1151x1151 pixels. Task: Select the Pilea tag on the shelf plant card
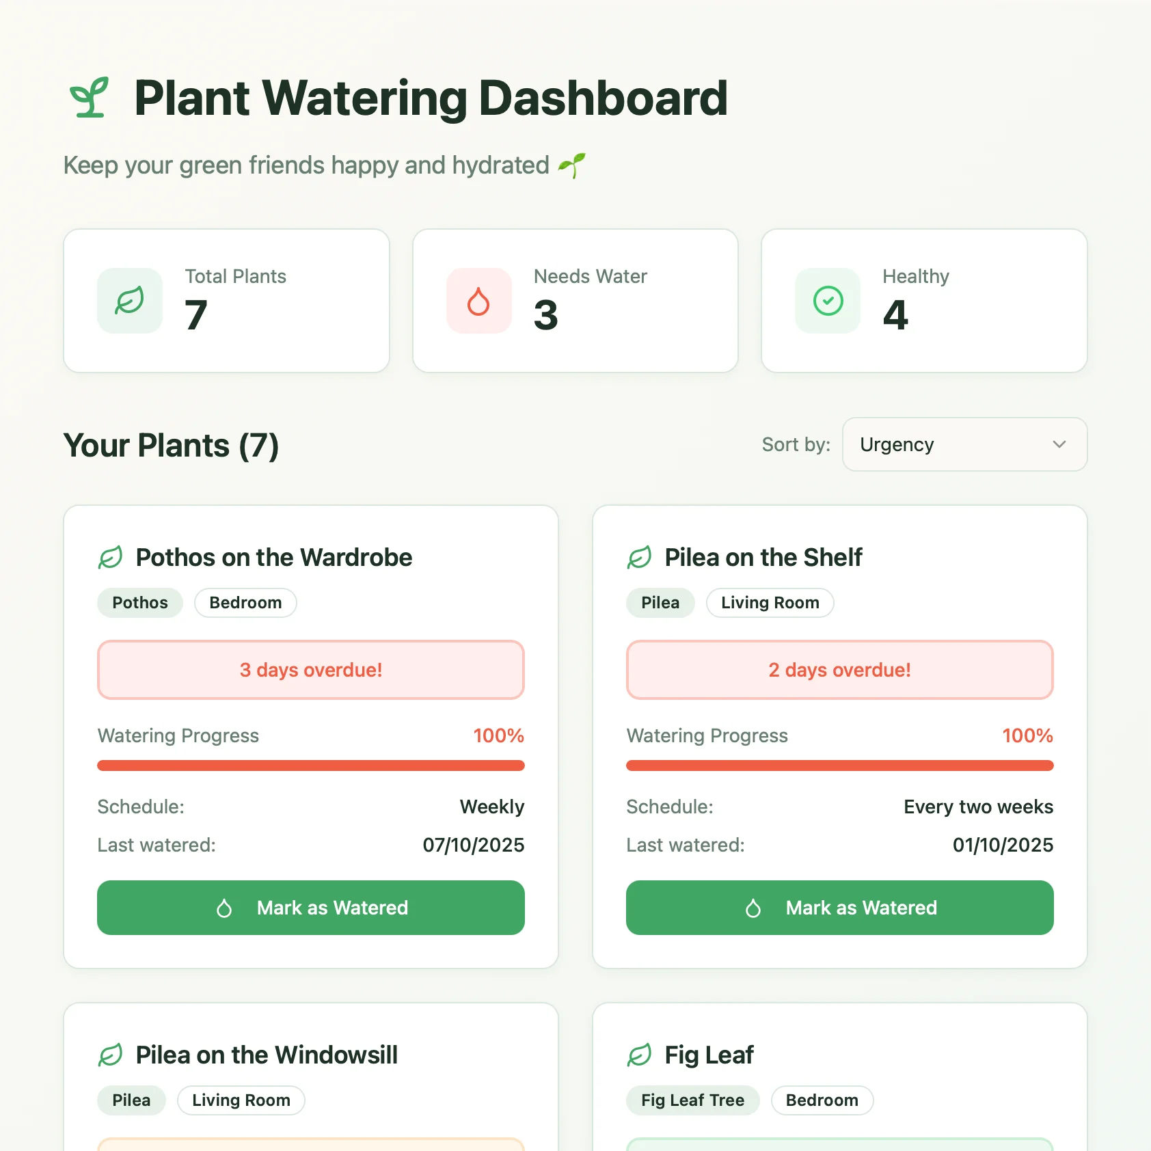tap(660, 602)
